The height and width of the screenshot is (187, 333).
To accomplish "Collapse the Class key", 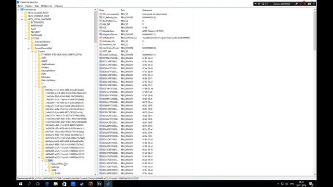I will pyautogui.click(x=36, y=87).
